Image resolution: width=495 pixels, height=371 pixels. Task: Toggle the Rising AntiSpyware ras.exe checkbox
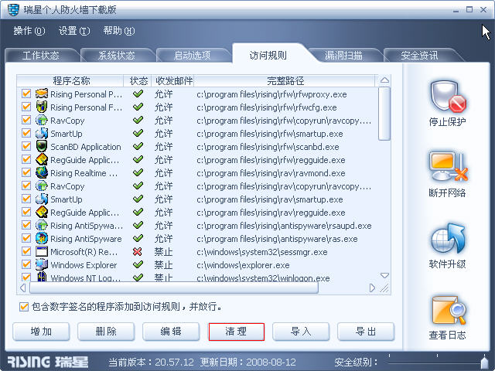tap(26, 238)
